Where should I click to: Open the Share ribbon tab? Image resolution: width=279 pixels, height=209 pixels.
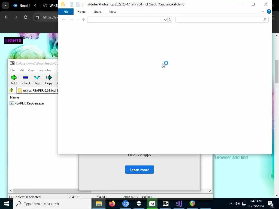97,12
